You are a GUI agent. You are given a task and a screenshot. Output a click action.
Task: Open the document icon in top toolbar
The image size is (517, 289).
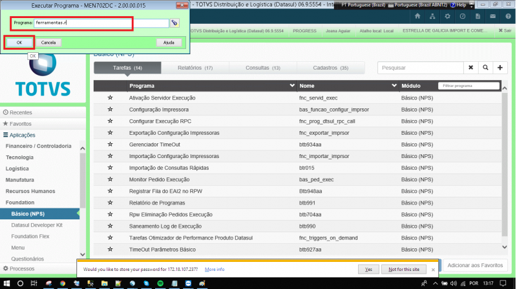pos(478,16)
